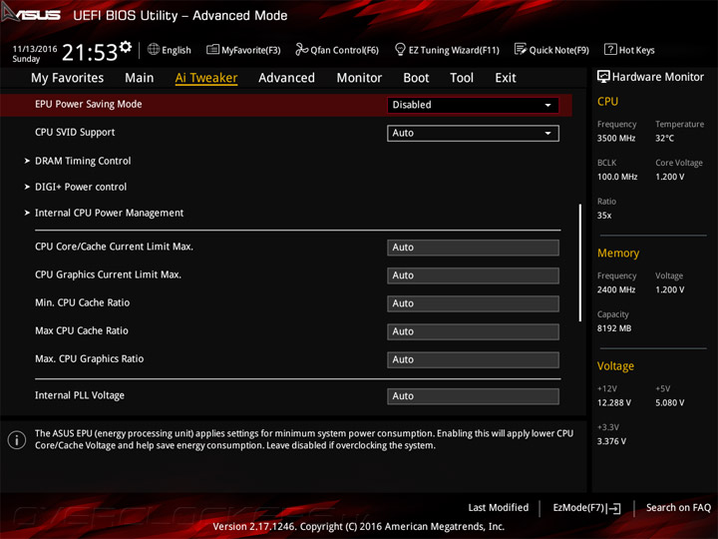Launch EZ Tuning Wizard bulb icon
This screenshot has width=718, height=539.
point(400,49)
